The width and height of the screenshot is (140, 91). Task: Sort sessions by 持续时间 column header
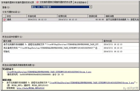coord(96,16)
